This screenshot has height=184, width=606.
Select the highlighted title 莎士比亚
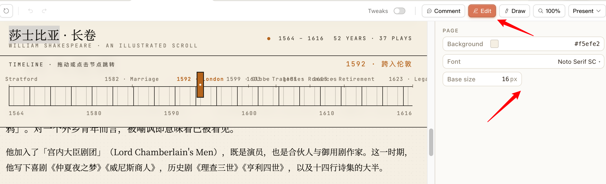tap(34, 35)
